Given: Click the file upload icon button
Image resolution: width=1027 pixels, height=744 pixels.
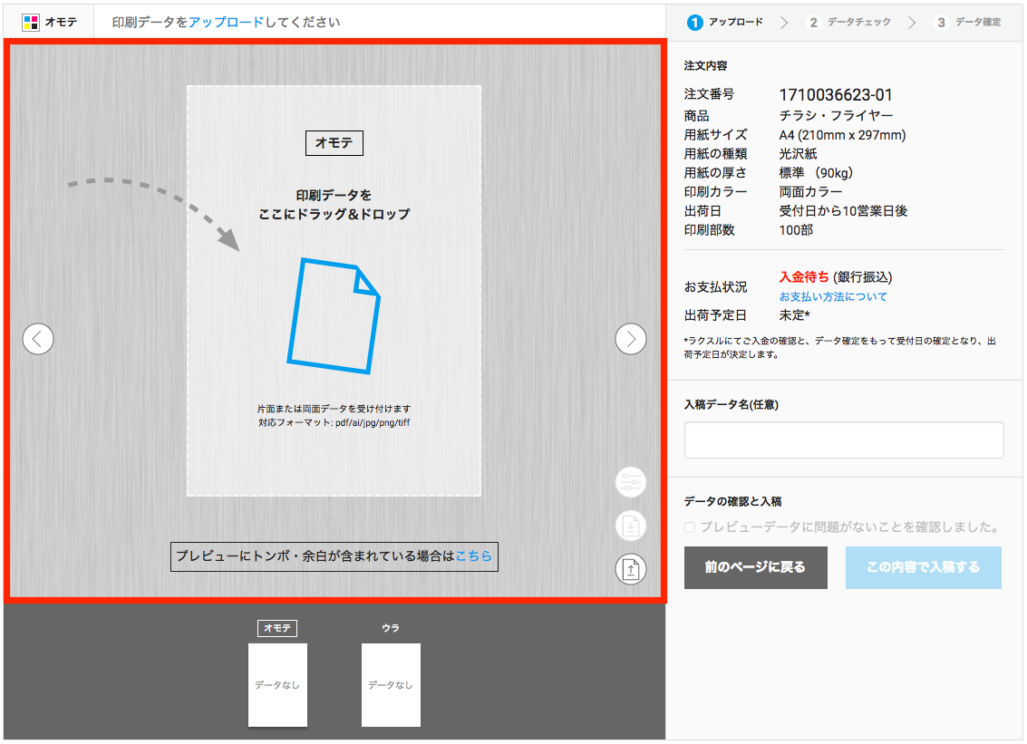Looking at the screenshot, I should click(631, 568).
